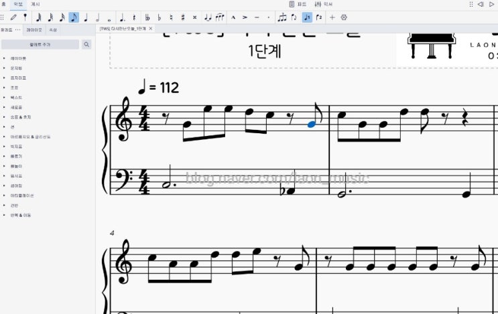Image resolution: width=498 pixels, height=314 pixels.
Task: Select the 1단계 subtitle text
Action: pos(265,51)
